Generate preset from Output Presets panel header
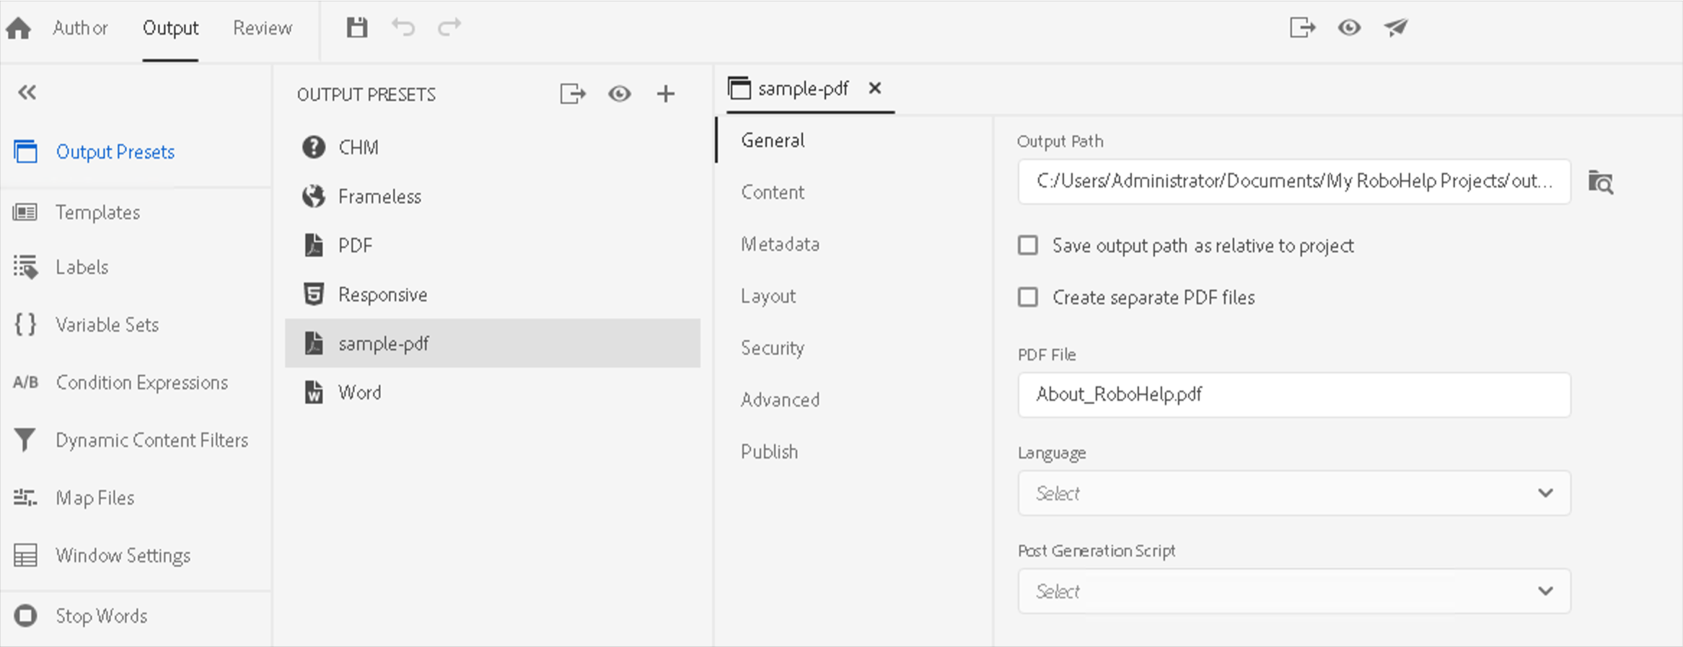 573,94
